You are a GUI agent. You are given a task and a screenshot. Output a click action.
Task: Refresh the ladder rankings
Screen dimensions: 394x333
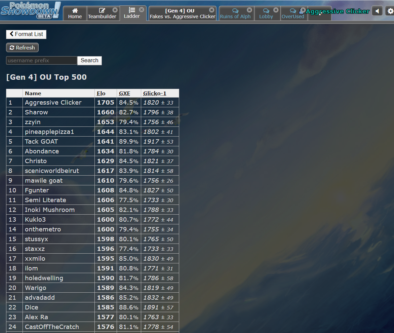[x=22, y=48]
